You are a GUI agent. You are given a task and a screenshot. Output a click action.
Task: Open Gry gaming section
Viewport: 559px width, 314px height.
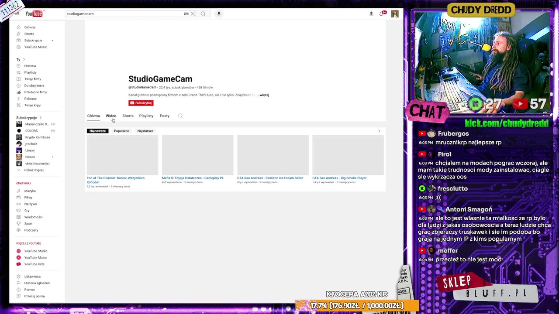click(x=27, y=211)
